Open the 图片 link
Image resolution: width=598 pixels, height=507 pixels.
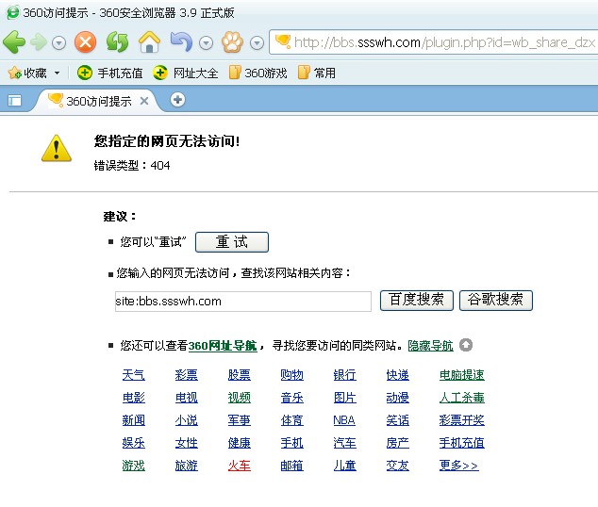[345, 398]
